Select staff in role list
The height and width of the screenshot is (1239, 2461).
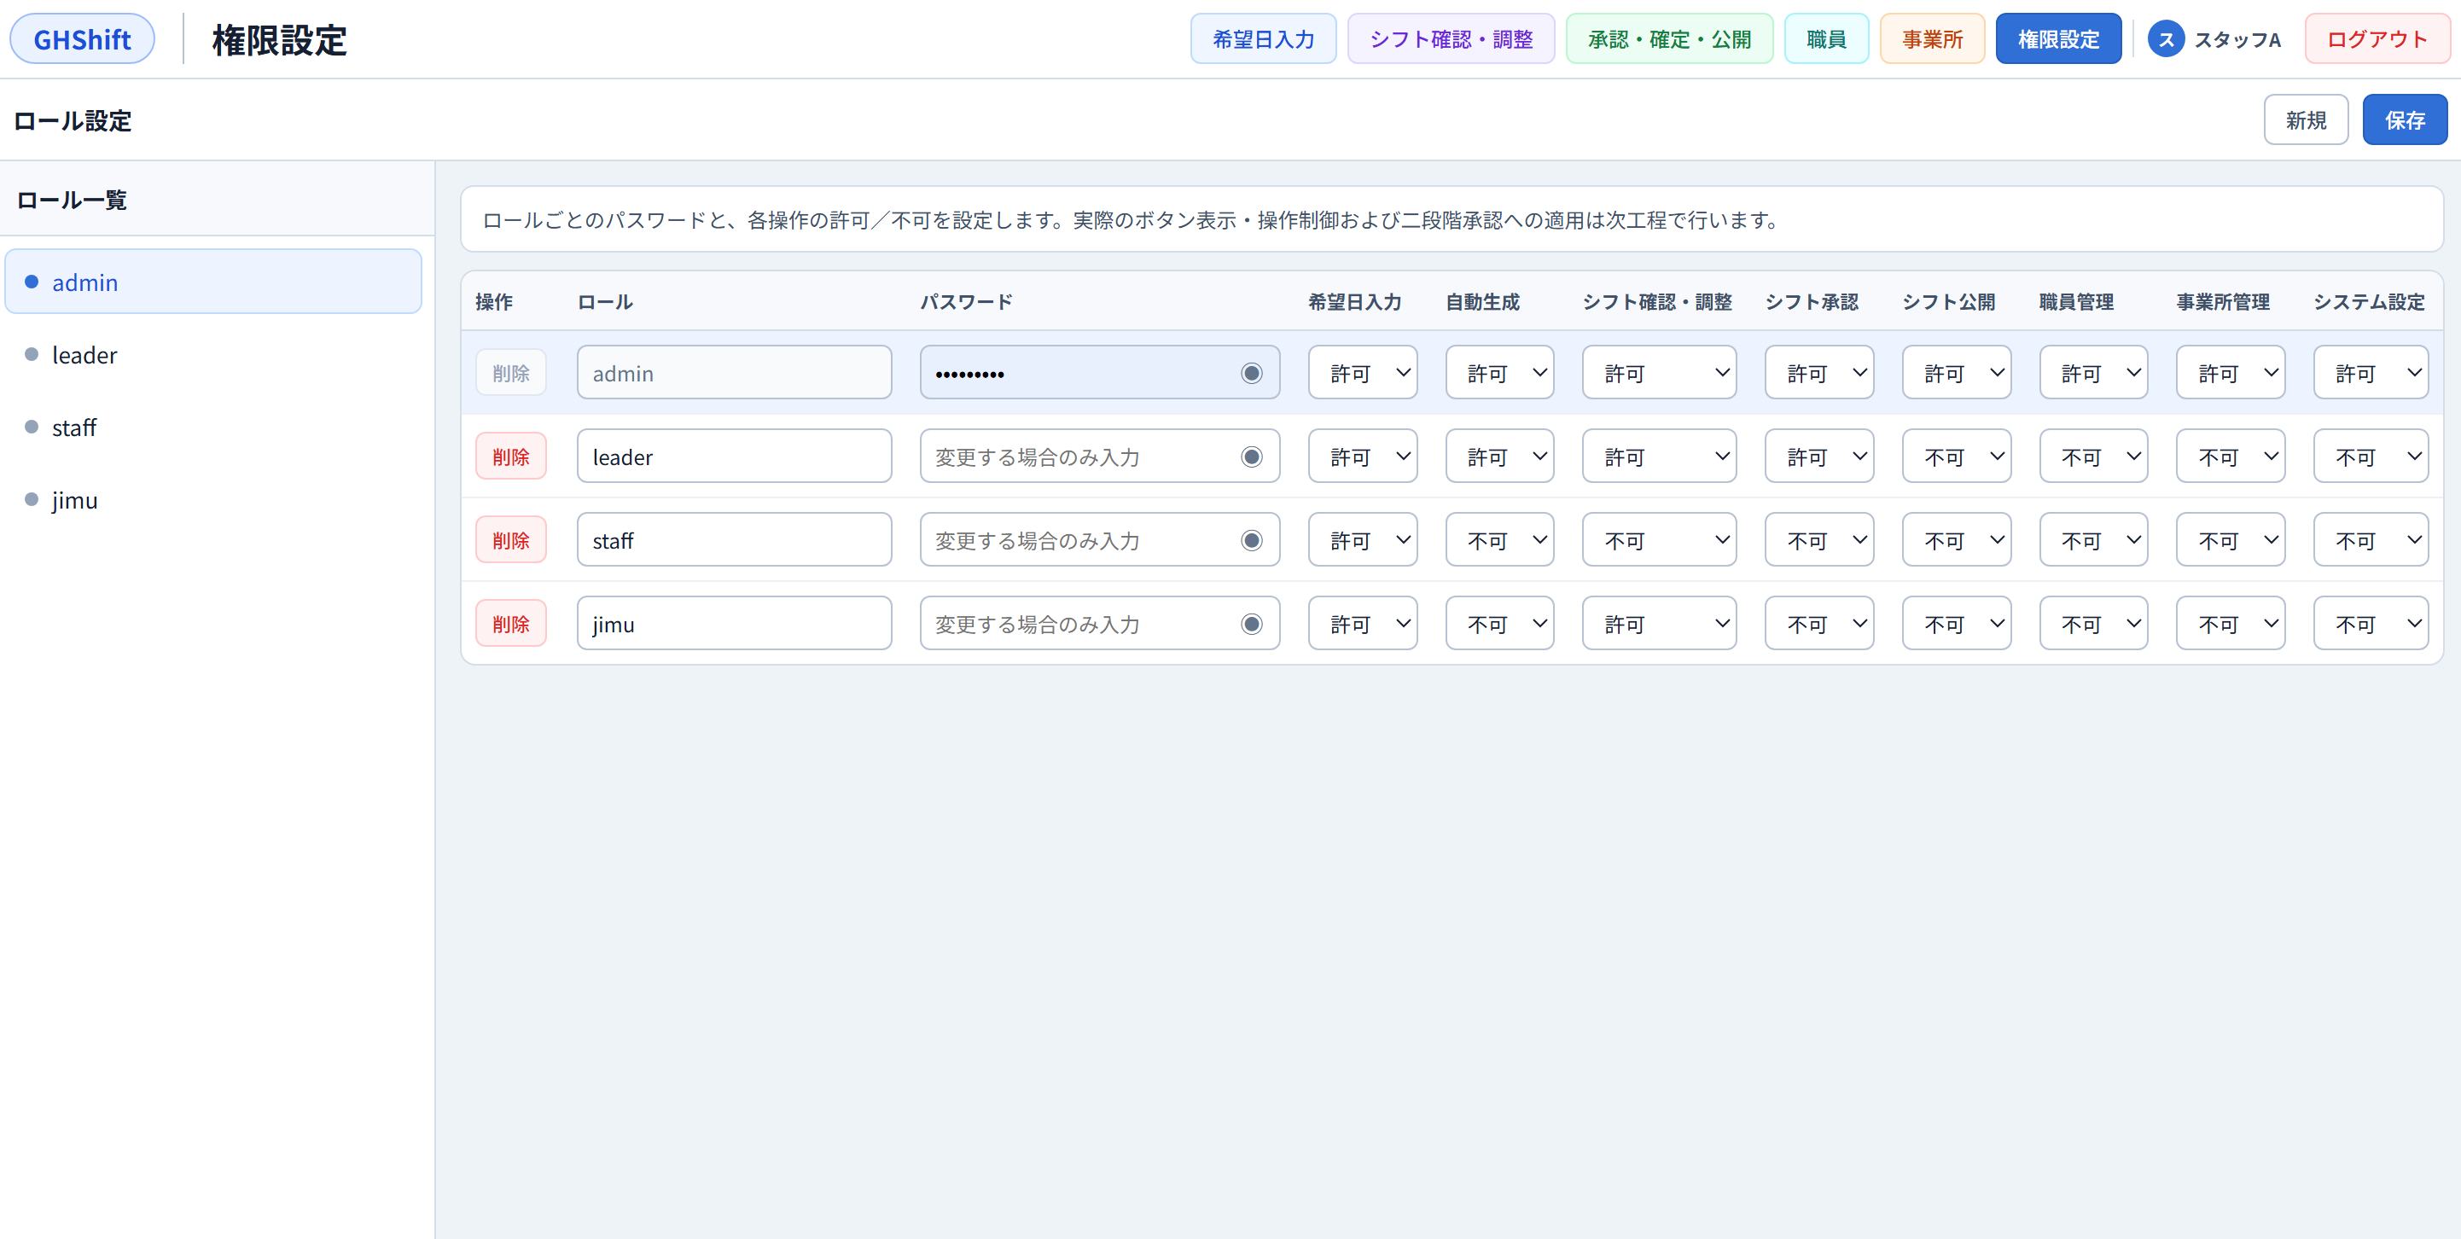213,427
